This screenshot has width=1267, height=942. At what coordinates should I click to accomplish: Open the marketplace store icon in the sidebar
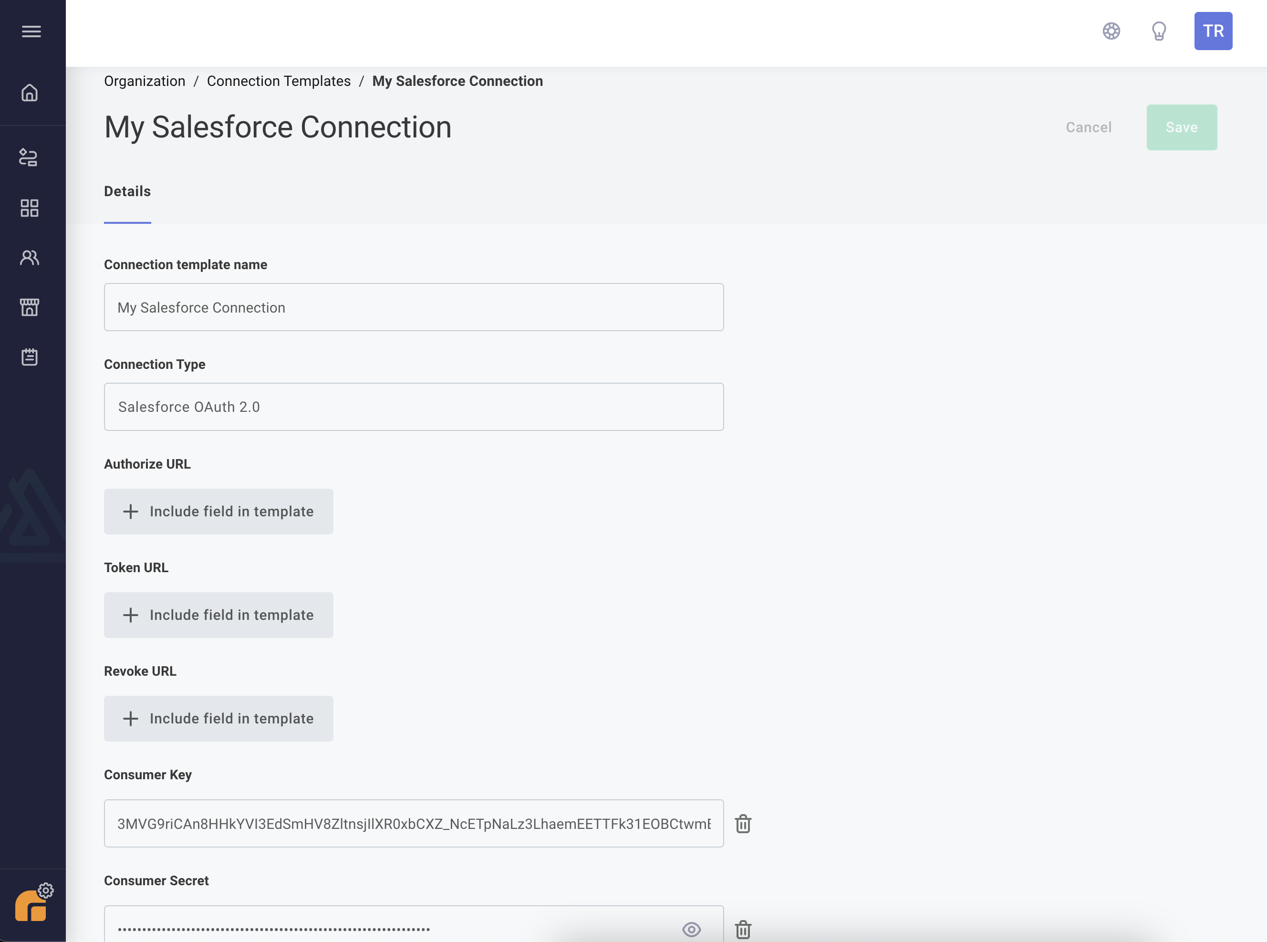coord(30,307)
